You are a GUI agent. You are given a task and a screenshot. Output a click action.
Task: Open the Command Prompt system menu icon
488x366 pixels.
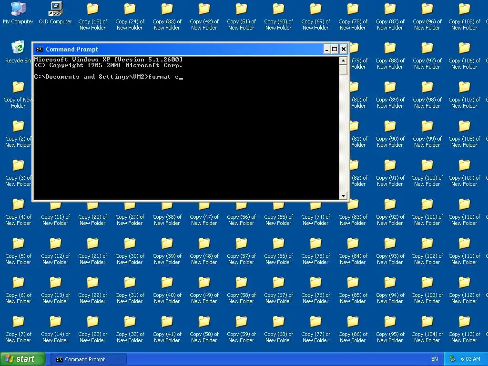tap(39, 49)
